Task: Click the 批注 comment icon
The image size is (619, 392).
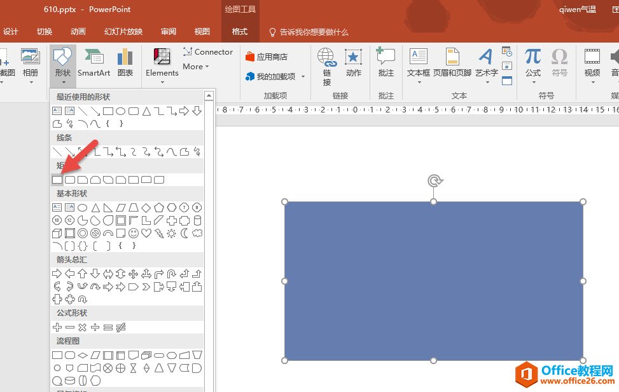Action: (x=386, y=62)
